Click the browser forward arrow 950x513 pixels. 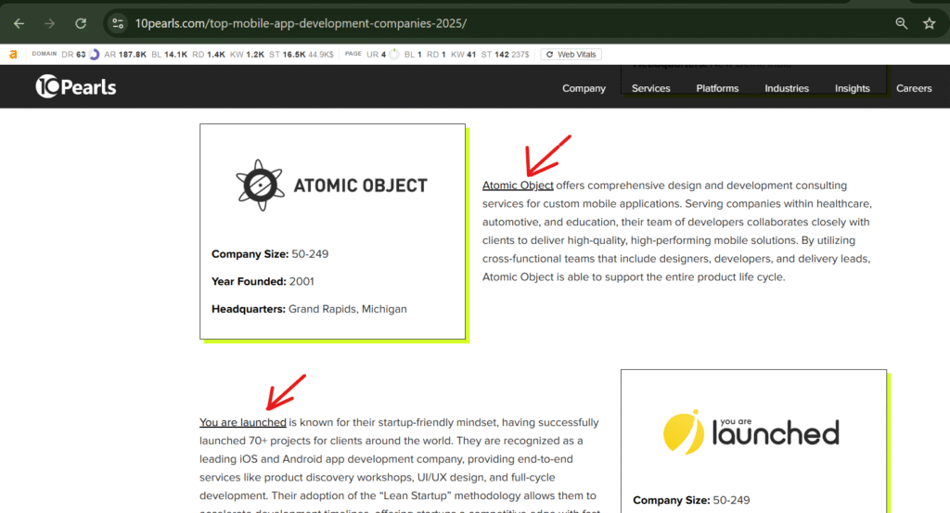(x=50, y=23)
